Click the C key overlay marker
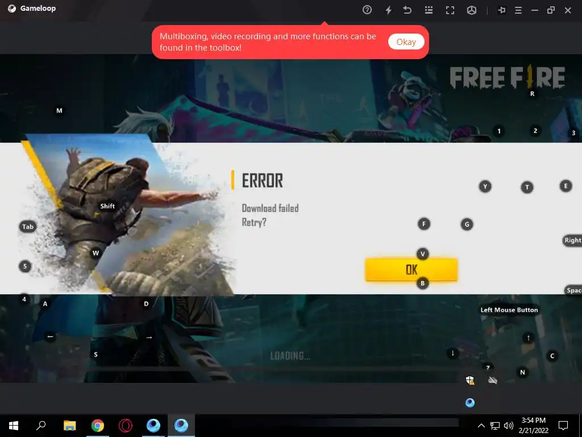Screen dimensions: 582x437 (552, 356)
